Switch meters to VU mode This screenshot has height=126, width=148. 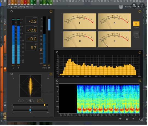click(x=136, y=24)
